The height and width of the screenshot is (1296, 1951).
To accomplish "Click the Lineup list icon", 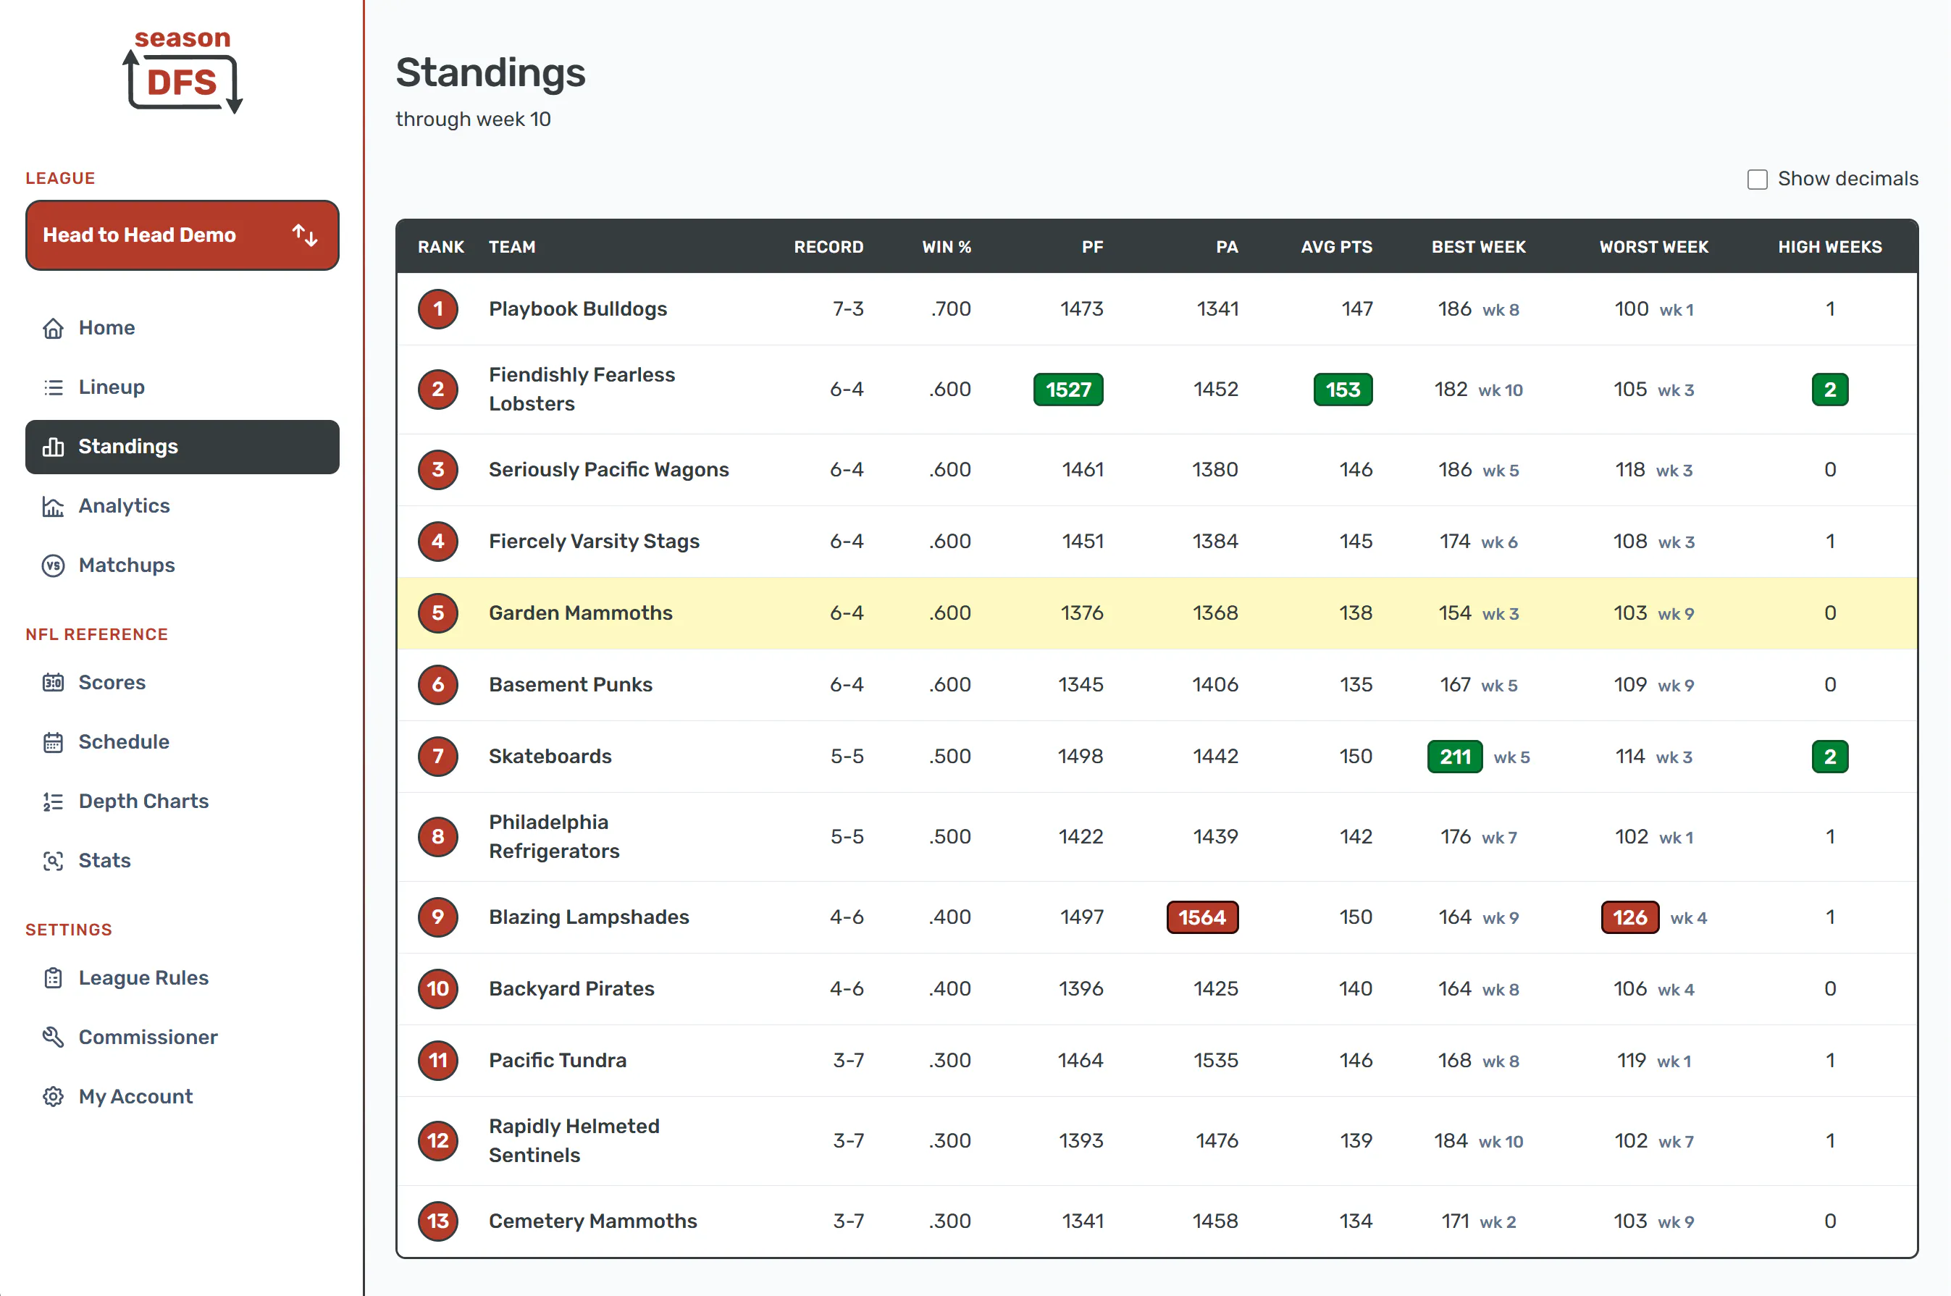I will click(53, 387).
